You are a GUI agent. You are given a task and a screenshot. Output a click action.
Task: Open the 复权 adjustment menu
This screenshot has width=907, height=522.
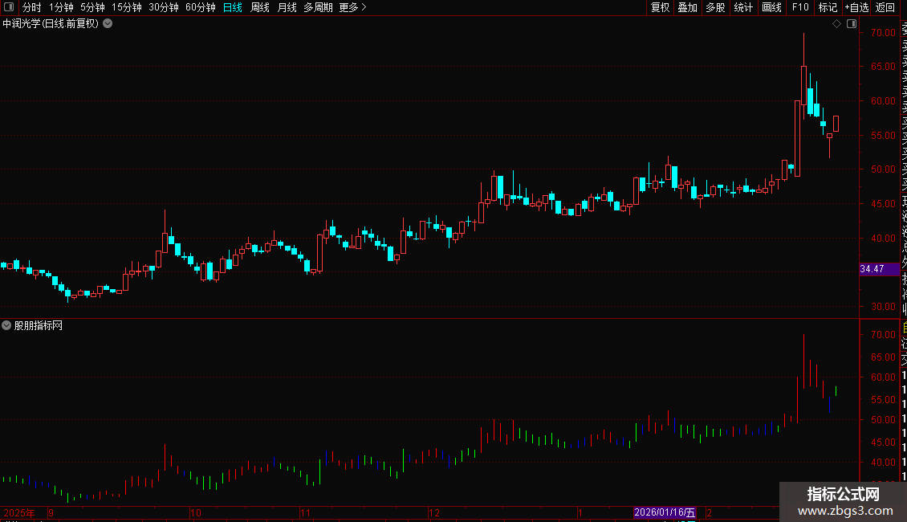660,7
